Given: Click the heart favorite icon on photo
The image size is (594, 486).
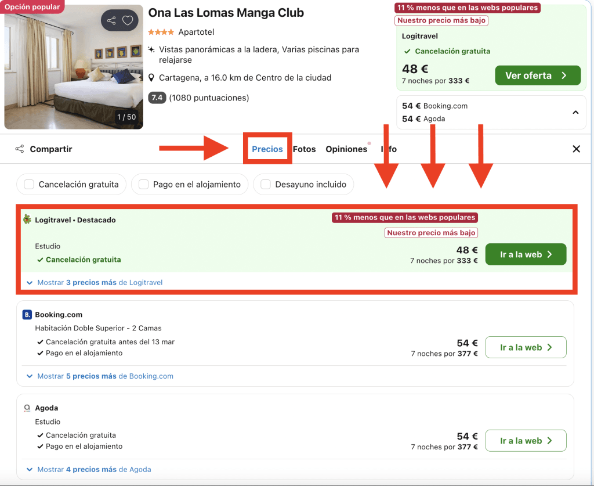Looking at the screenshot, I should (x=128, y=21).
